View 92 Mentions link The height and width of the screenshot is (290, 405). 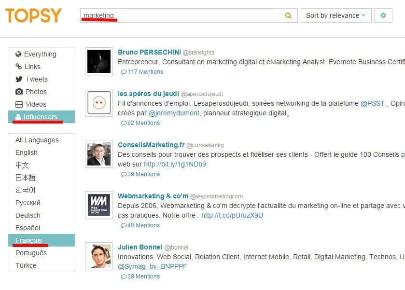[x=144, y=123]
